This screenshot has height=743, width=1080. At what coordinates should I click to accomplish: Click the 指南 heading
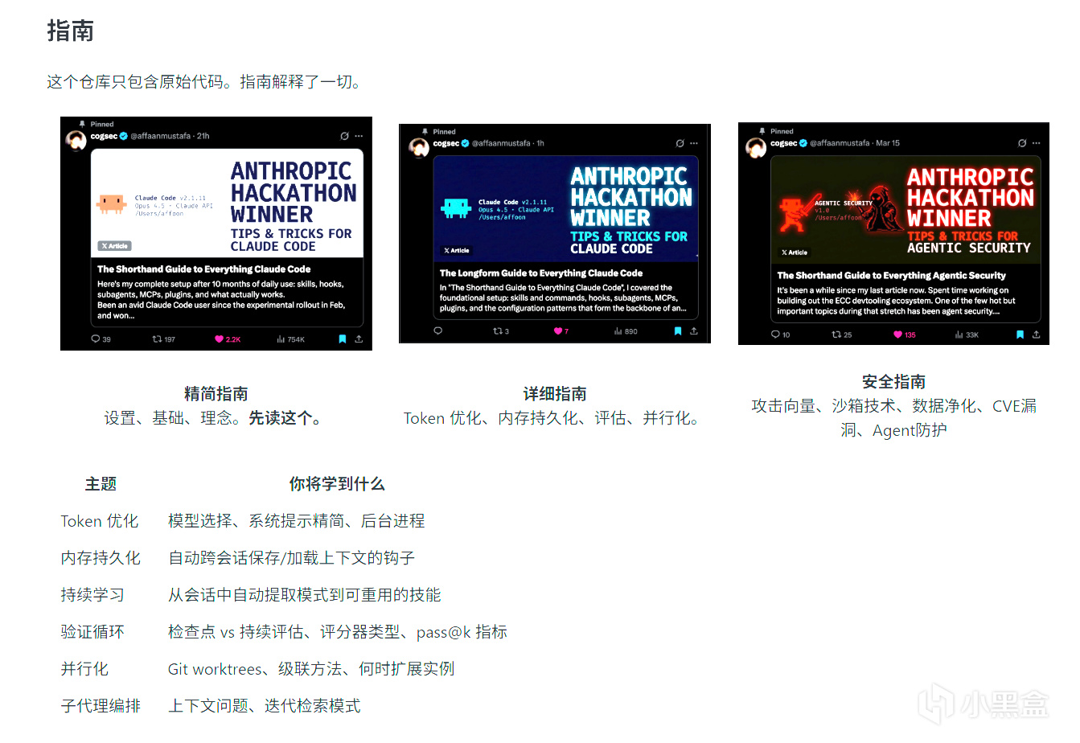(x=71, y=31)
